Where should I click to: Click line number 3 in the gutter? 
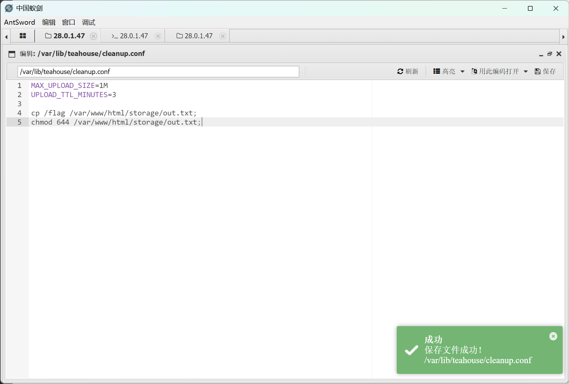(20, 104)
